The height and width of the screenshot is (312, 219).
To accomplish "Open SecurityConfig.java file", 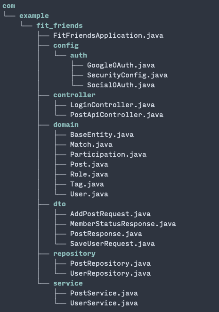I will (x=127, y=75).
